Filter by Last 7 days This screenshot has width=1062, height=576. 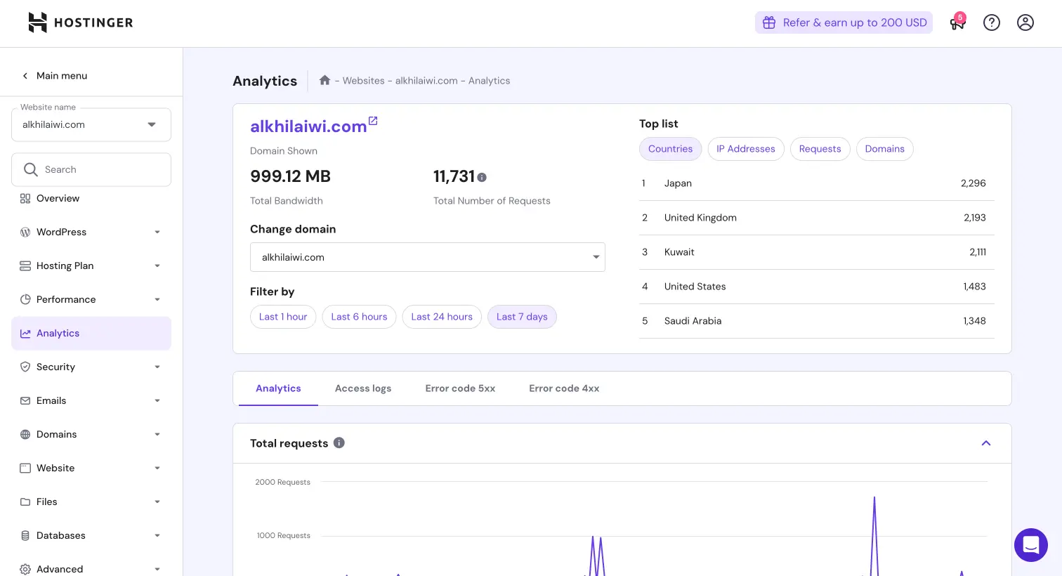coord(522,317)
